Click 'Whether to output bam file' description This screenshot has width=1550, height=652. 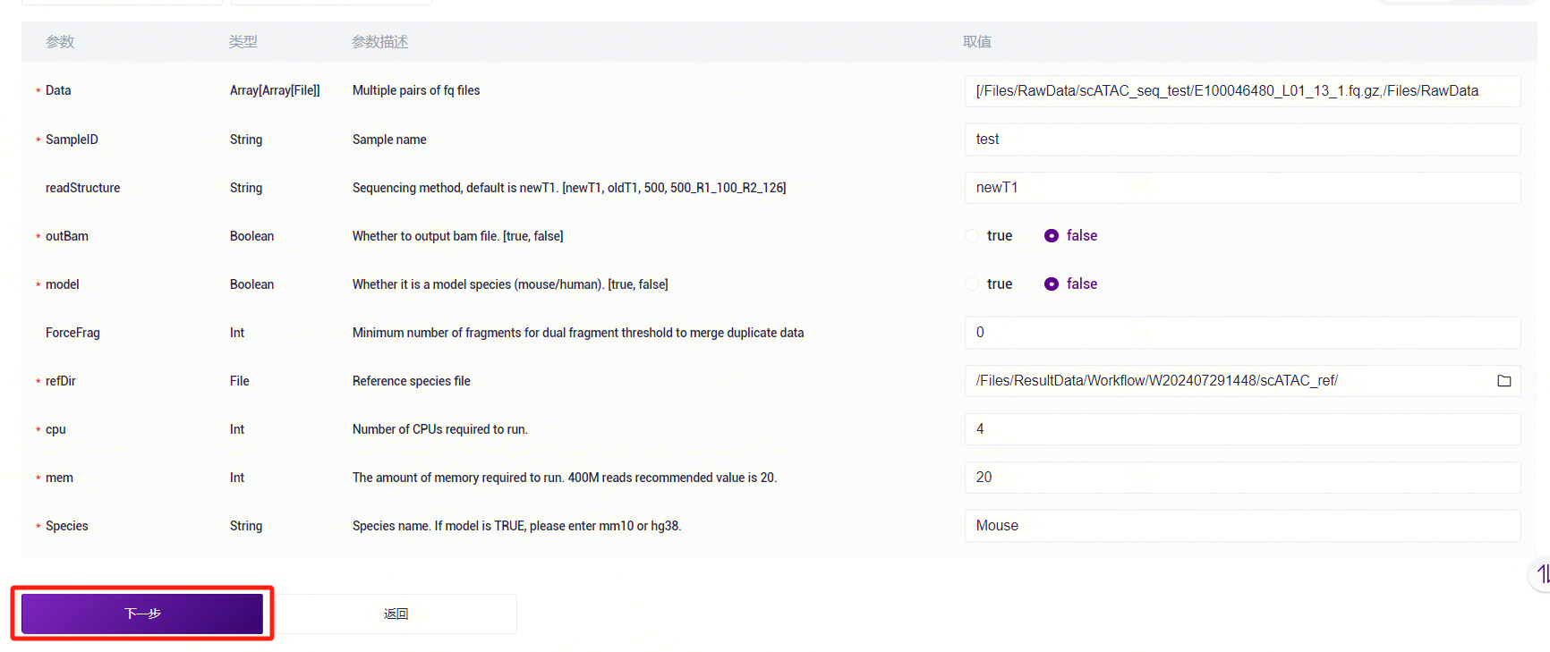[457, 236]
